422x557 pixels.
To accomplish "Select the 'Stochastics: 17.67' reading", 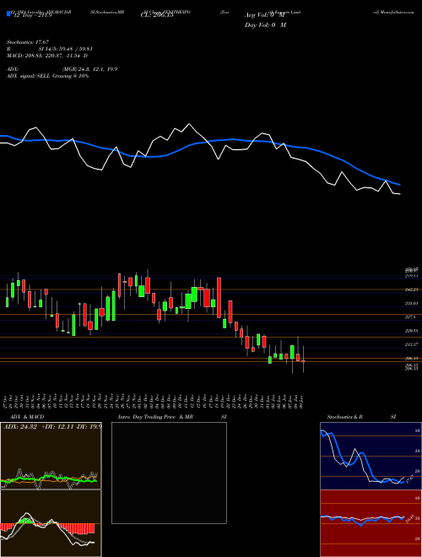I will pos(28,41).
